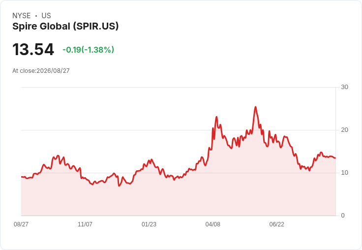Click the end point of the price line

[x=335, y=158]
